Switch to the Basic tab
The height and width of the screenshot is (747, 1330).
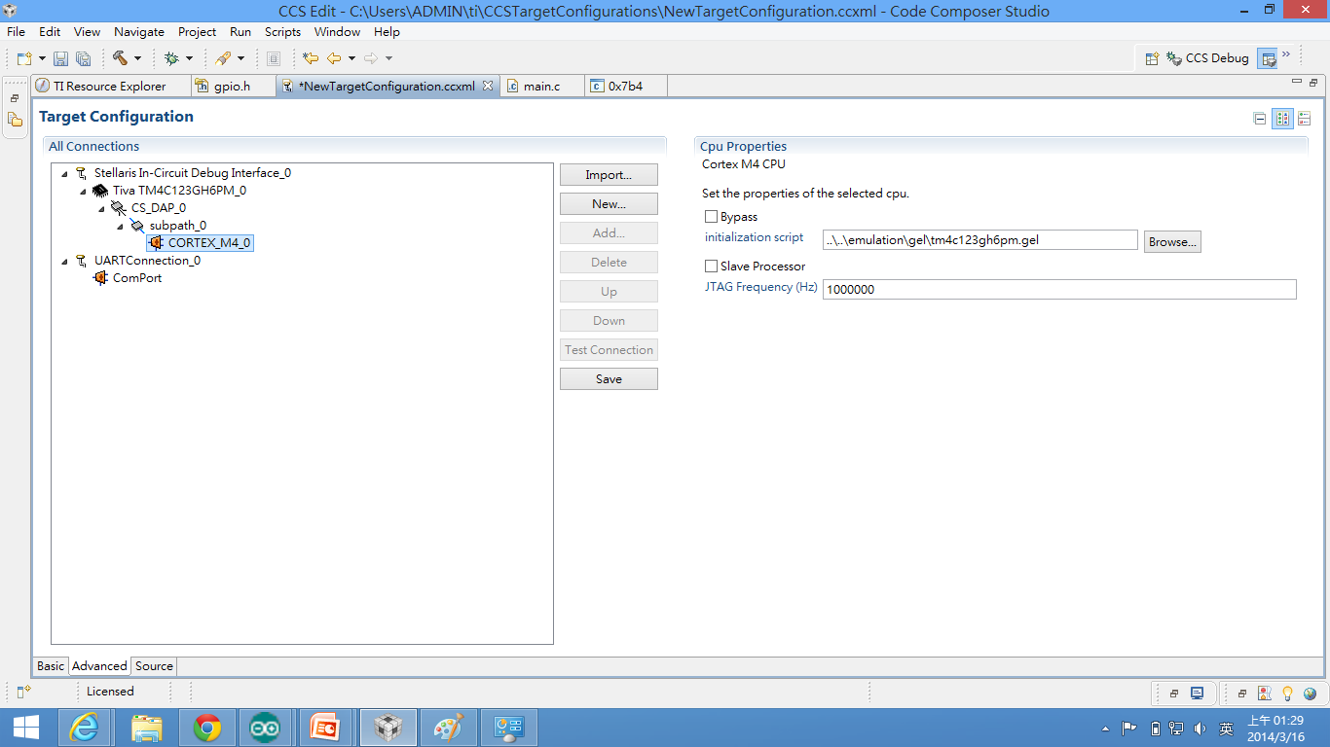point(51,666)
